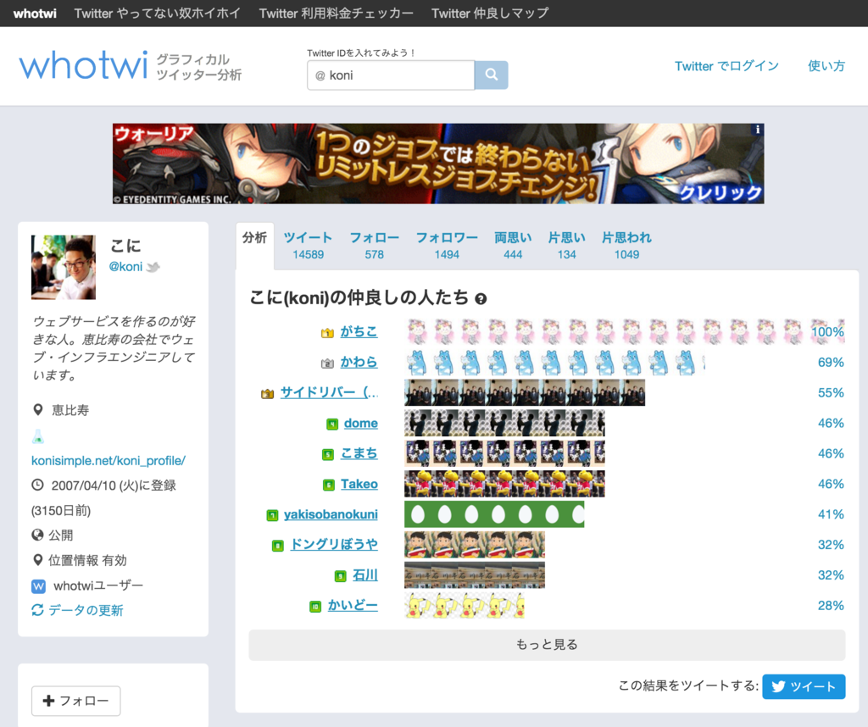Click the 使い方 link
This screenshot has width=868, height=727.
pyautogui.click(x=826, y=66)
